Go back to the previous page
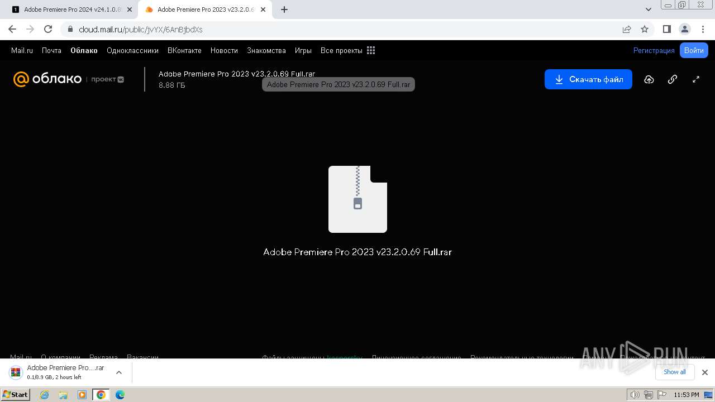This screenshot has width=715, height=402. pos(12,29)
